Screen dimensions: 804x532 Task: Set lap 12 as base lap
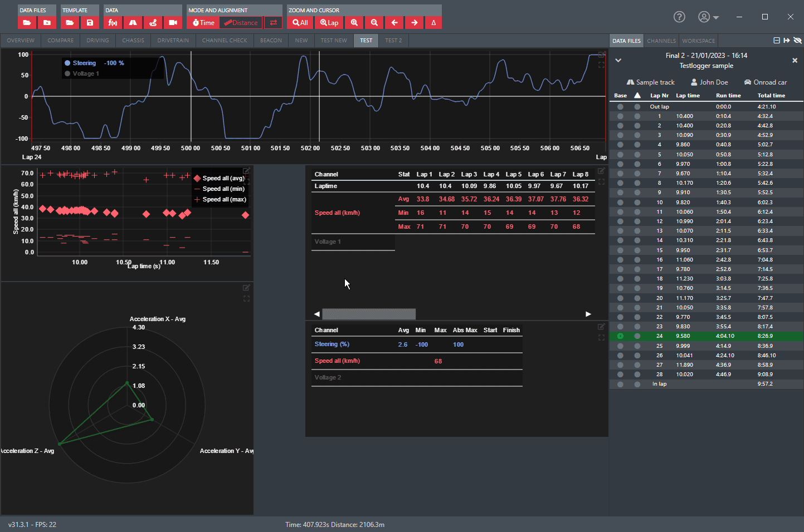coord(620,221)
